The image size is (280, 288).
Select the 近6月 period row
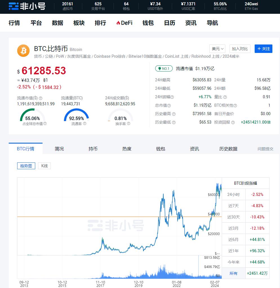pos(246,240)
